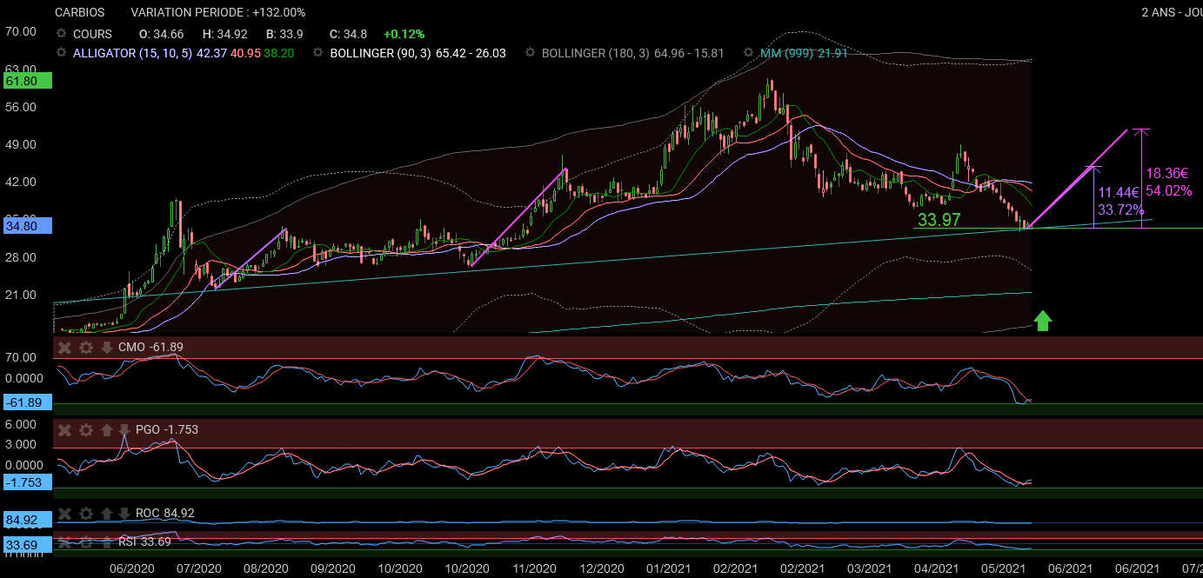Click the 06/2020 date on the time axis
This screenshot has height=578, width=1203.
pos(132,568)
